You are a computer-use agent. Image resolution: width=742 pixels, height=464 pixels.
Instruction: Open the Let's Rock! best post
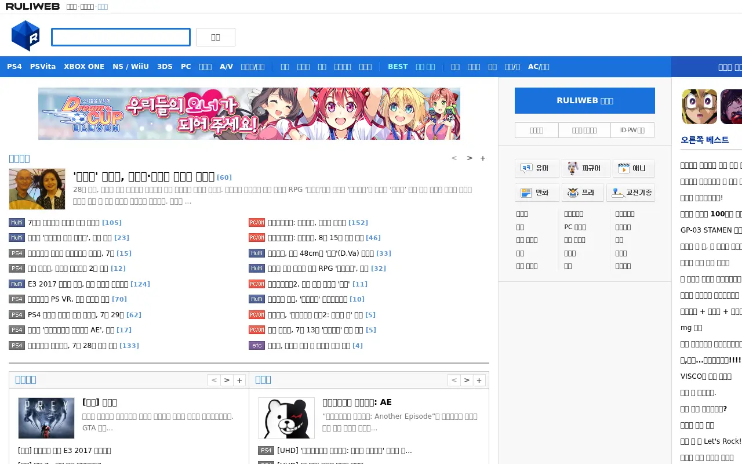pos(711,441)
